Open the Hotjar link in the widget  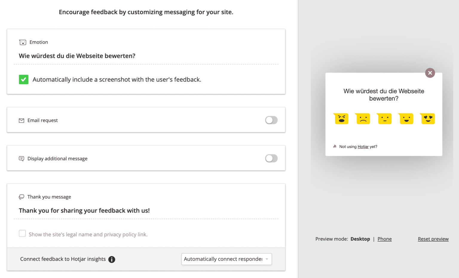(363, 147)
